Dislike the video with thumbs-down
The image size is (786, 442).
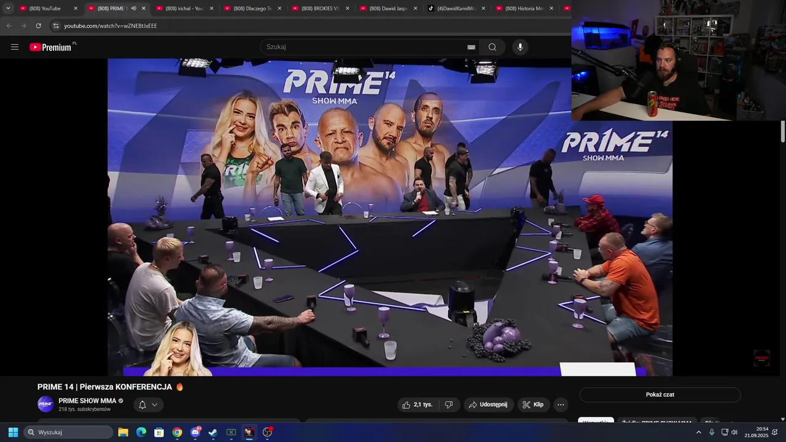tap(449, 405)
